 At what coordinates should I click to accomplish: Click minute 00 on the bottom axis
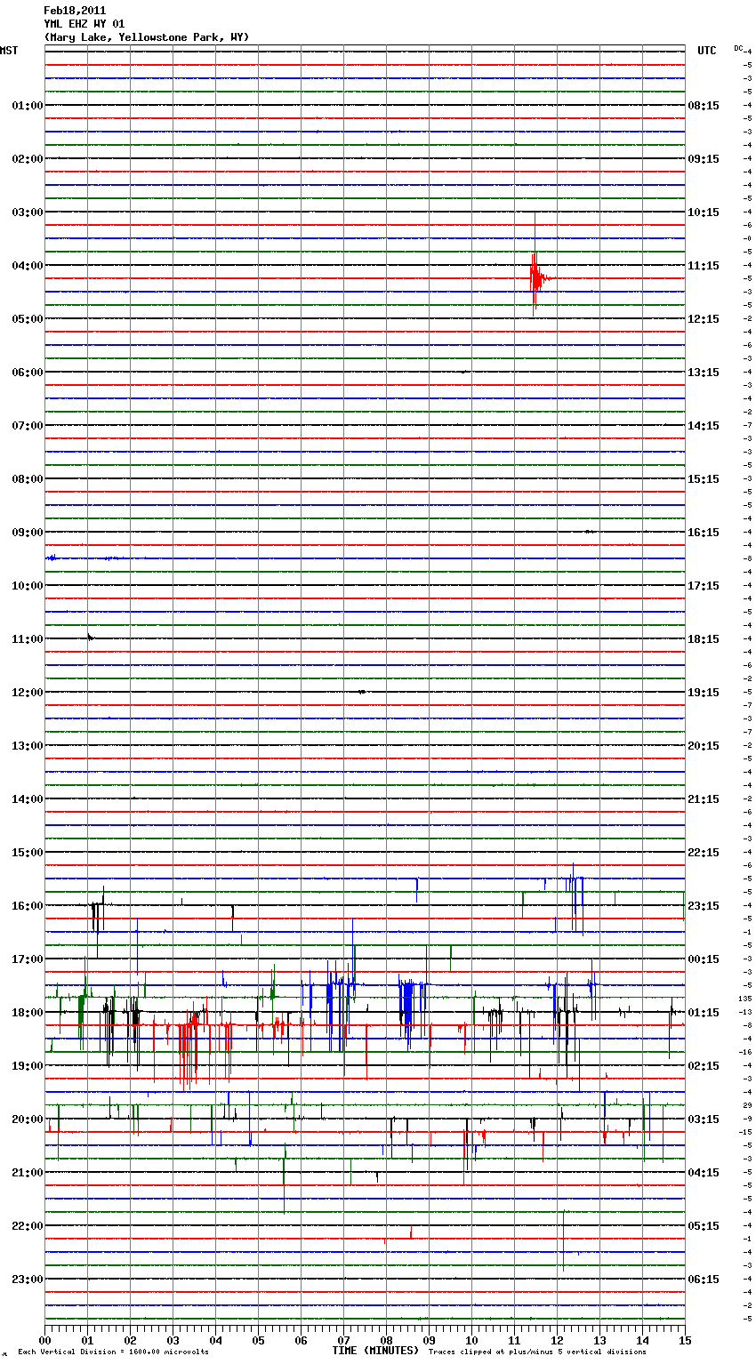pyautogui.click(x=44, y=1340)
